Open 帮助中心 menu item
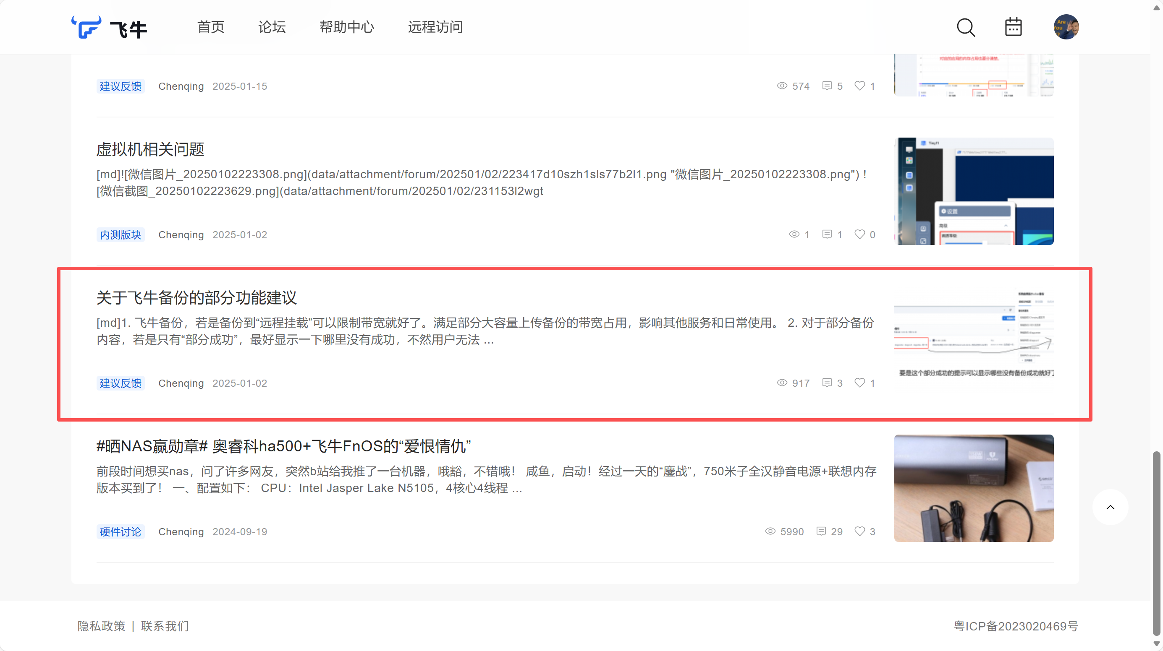 347,27
